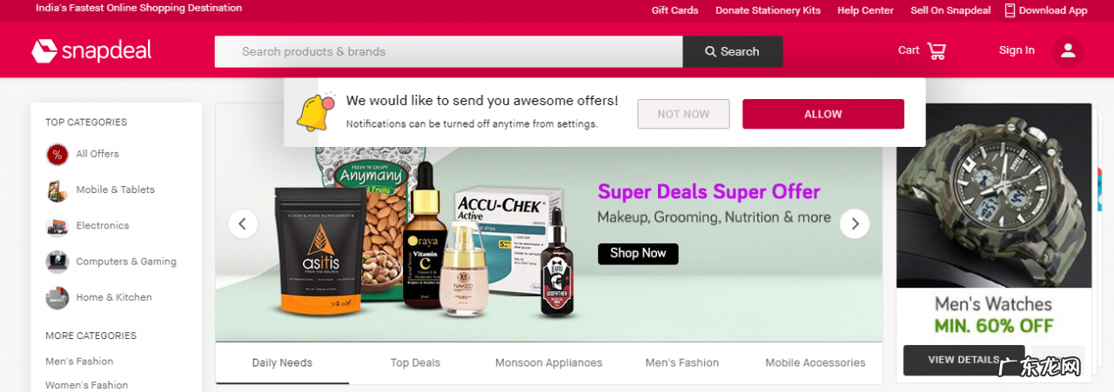View details of Men's Watches offer
This screenshot has height=392, width=1114.
click(x=963, y=360)
